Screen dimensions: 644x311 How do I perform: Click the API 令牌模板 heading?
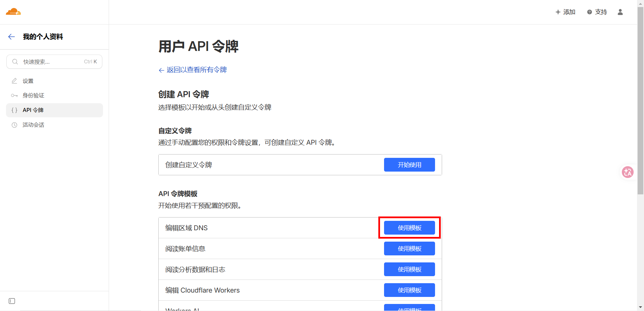click(x=178, y=194)
